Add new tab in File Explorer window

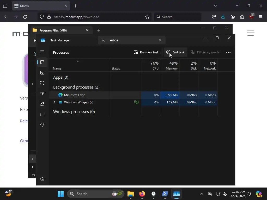pyautogui.click(x=99, y=30)
